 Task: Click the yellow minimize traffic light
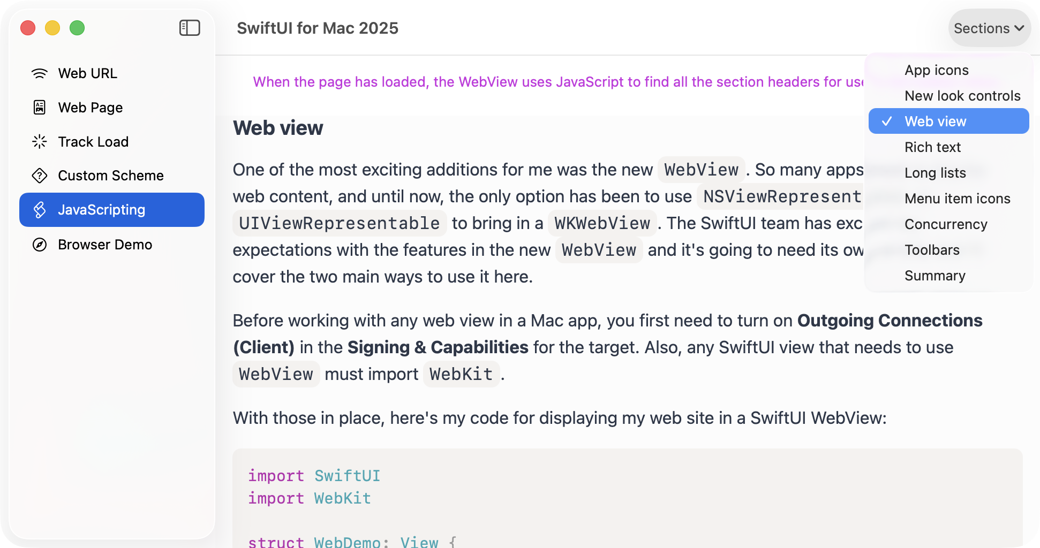click(x=52, y=27)
